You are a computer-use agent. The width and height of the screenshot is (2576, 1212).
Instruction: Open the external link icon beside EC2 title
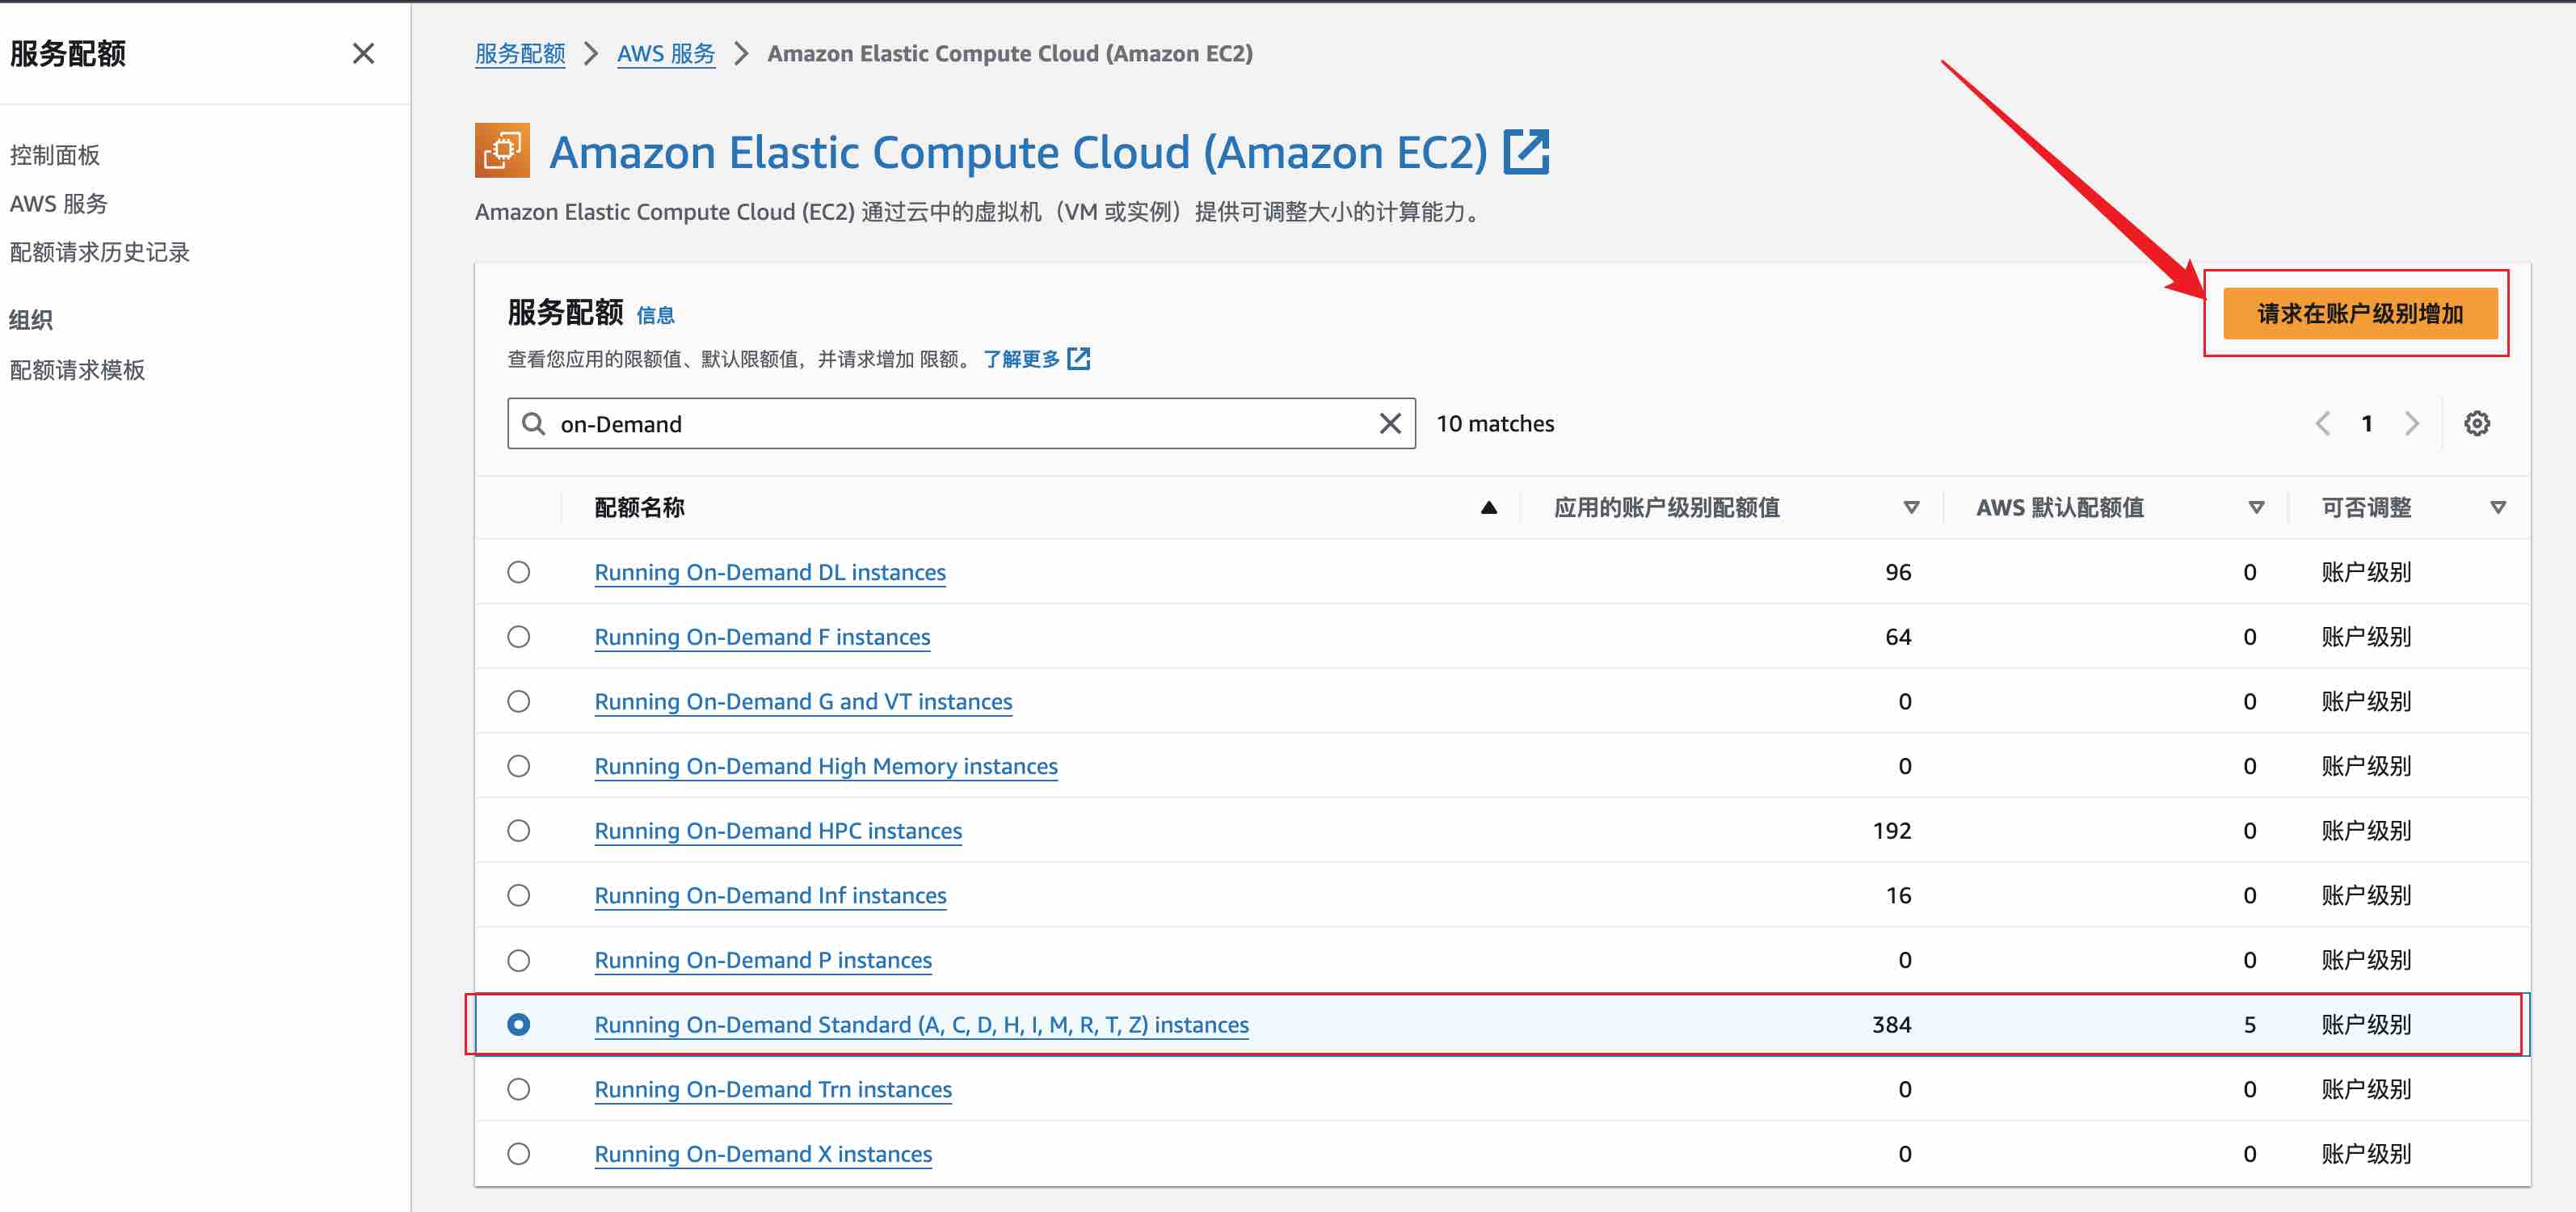coord(1527,152)
